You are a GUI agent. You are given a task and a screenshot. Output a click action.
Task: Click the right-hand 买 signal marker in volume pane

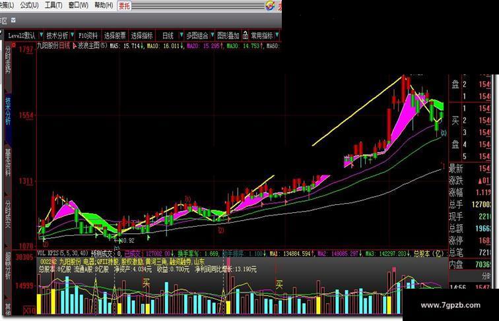click(x=279, y=284)
